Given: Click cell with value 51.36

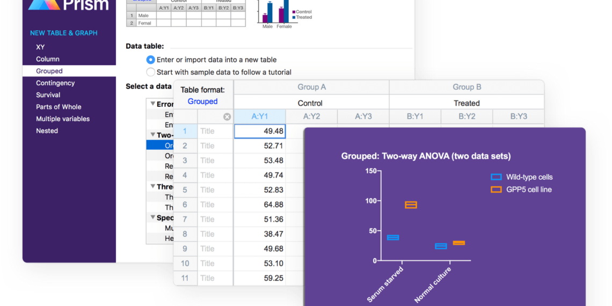Looking at the screenshot, I should (x=259, y=220).
